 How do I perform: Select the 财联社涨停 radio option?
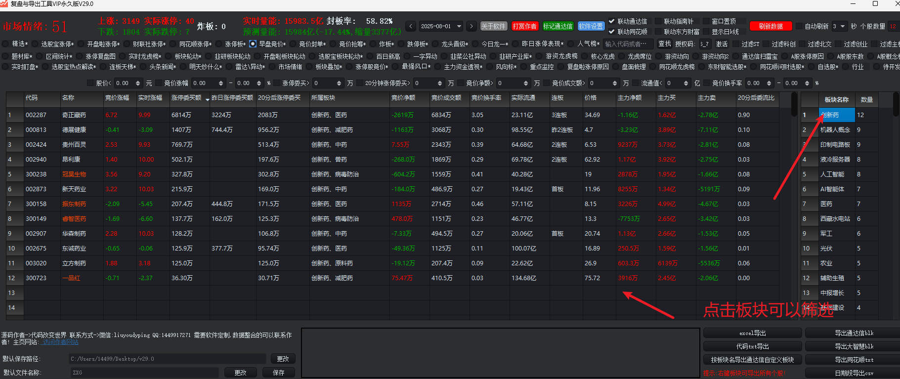pyautogui.click(x=127, y=44)
